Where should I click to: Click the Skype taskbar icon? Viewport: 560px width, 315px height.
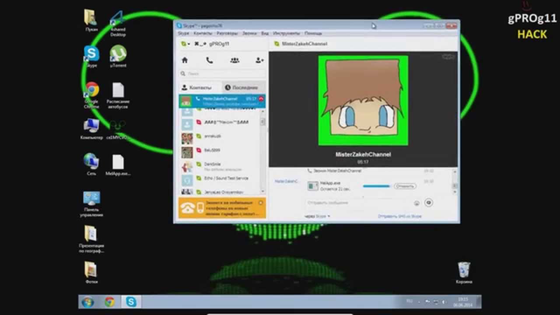click(131, 302)
